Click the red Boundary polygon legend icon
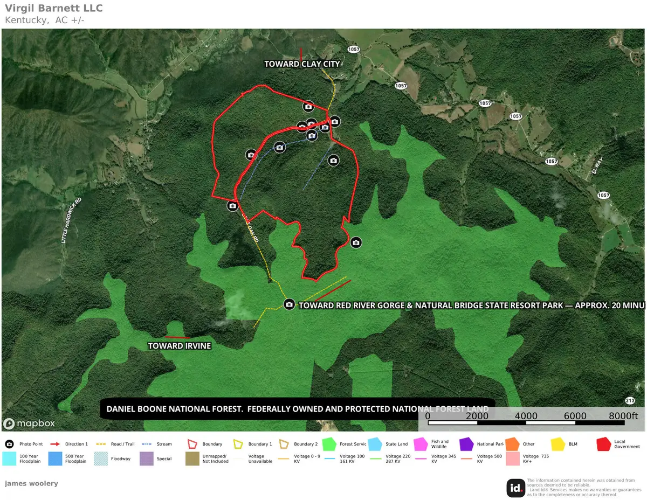The image size is (647, 500). (192, 445)
